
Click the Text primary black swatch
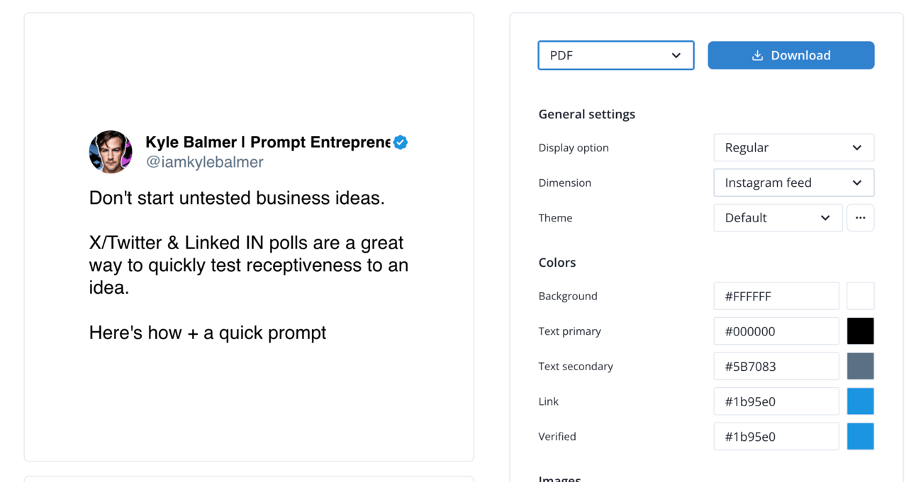tap(860, 331)
